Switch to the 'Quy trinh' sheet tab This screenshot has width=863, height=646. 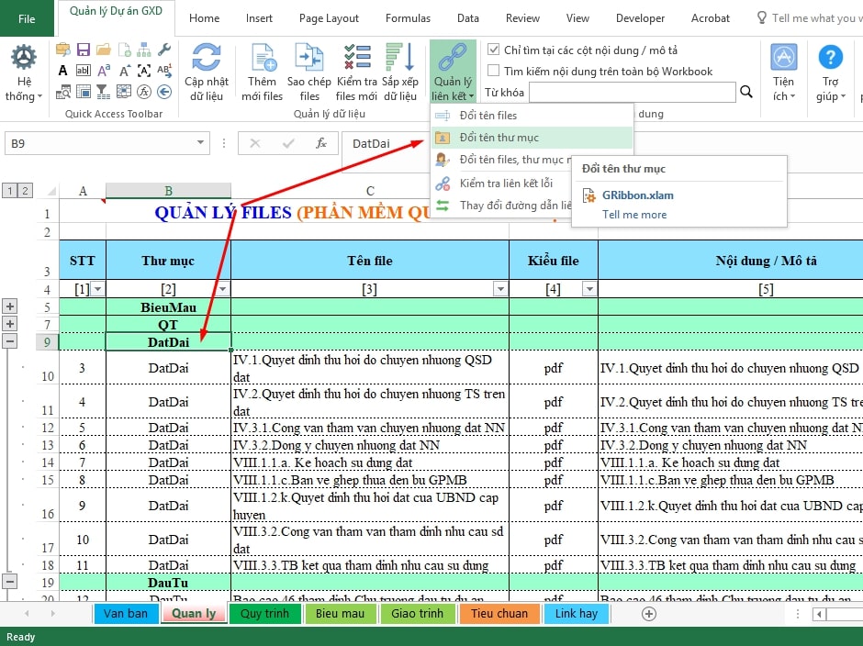264,613
